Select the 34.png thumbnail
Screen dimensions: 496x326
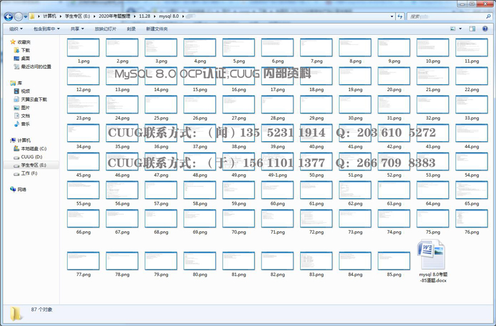[x=83, y=133]
